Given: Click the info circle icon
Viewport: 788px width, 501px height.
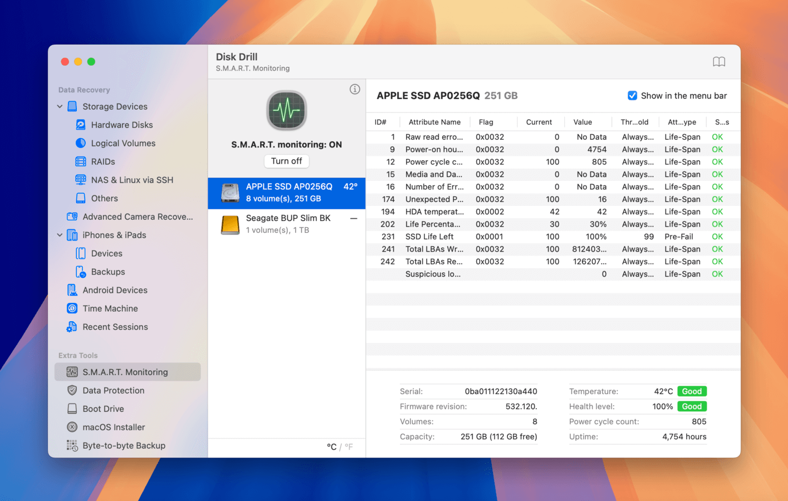Looking at the screenshot, I should pyautogui.click(x=355, y=89).
